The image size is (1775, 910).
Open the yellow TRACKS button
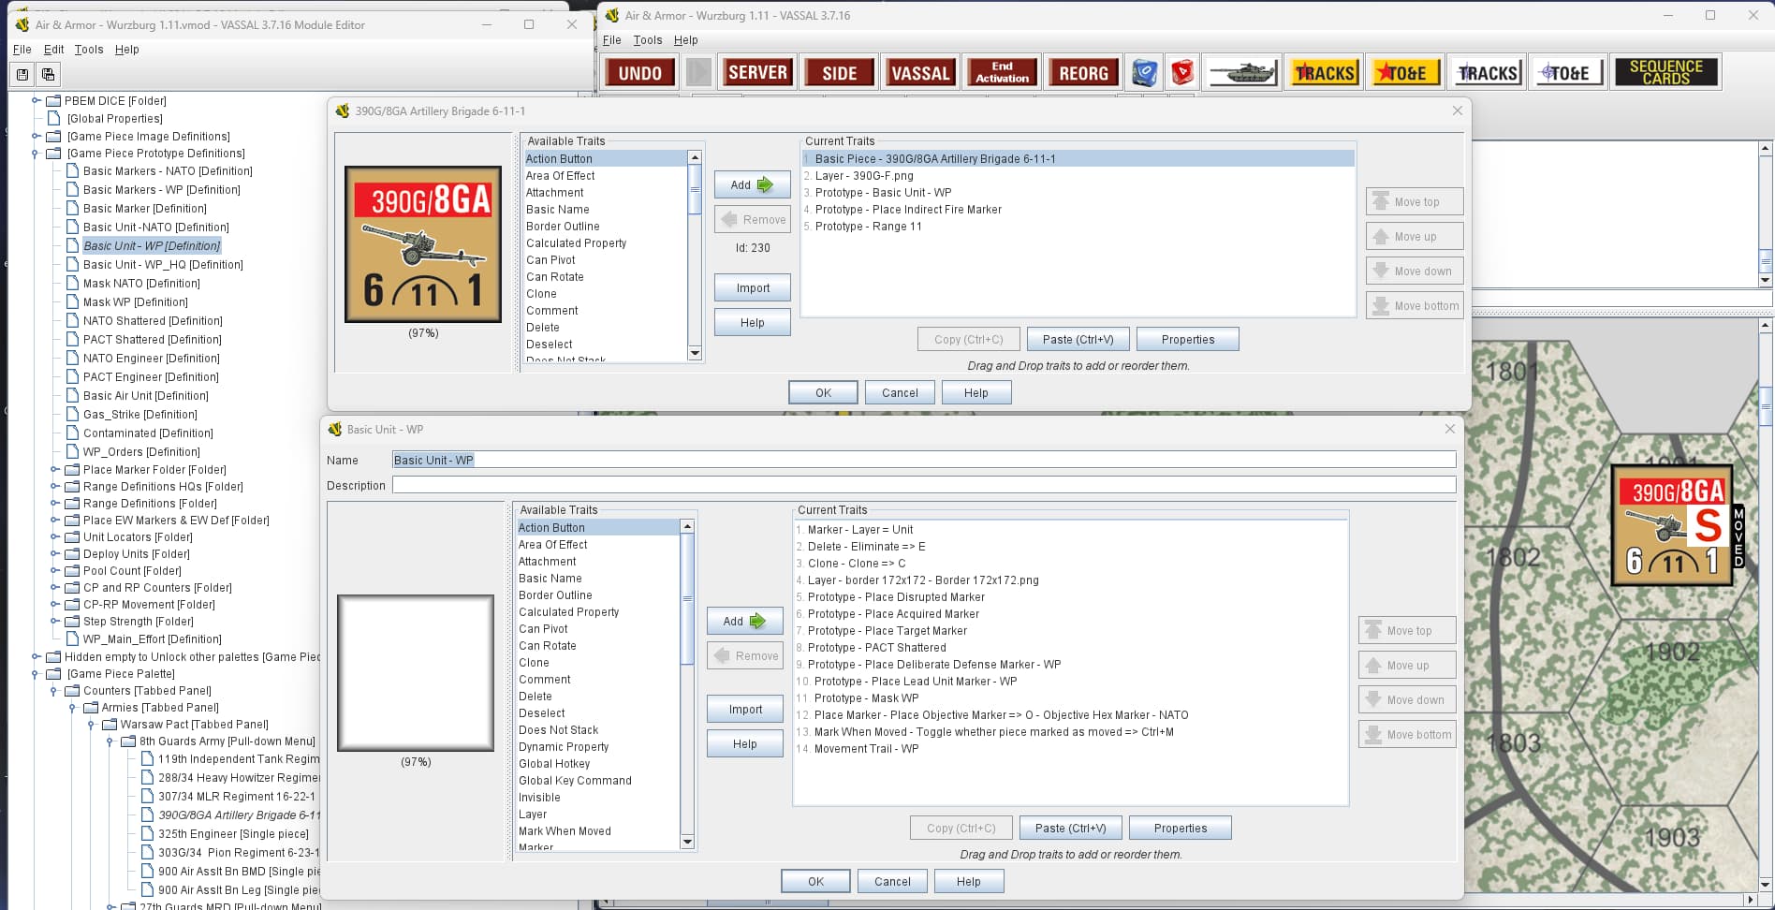click(x=1325, y=73)
